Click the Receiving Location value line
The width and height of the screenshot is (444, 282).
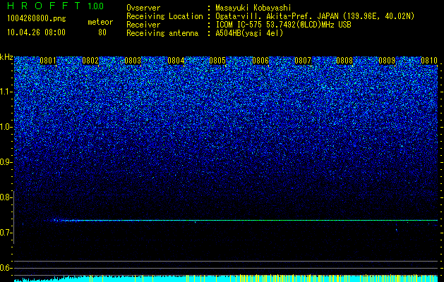(x=316, y=16)
